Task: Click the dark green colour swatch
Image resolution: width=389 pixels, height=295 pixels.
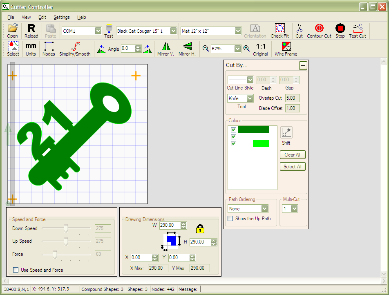Action: 253,130
